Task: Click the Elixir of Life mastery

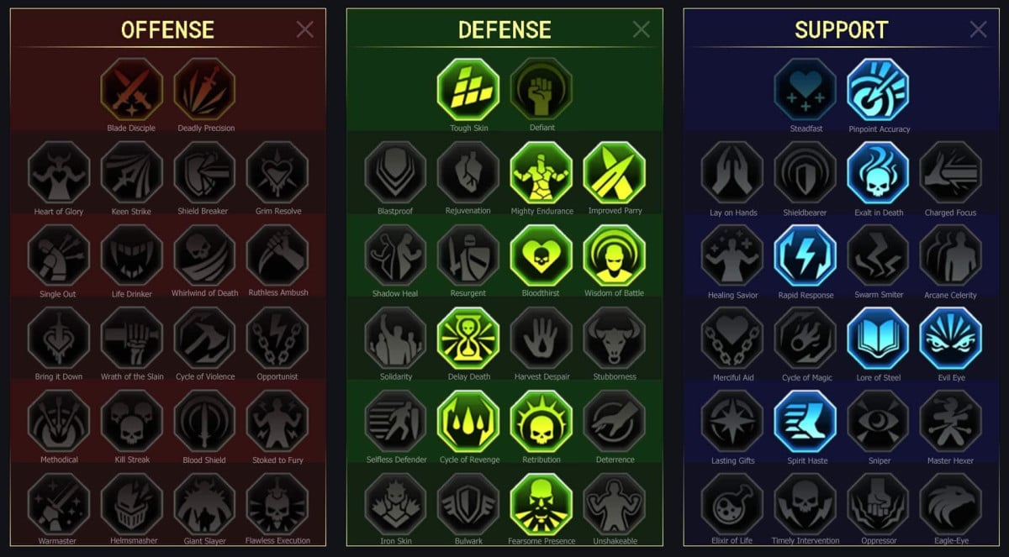Action: click(x=732, y=504)
